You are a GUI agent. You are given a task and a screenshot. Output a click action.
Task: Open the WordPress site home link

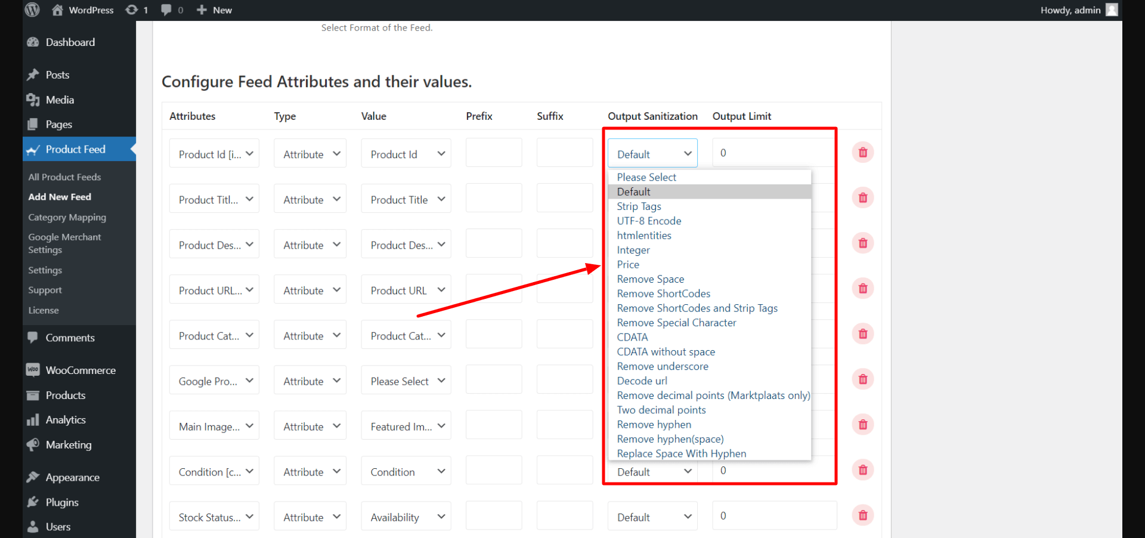pyautogui.click(x=82, y=10)
